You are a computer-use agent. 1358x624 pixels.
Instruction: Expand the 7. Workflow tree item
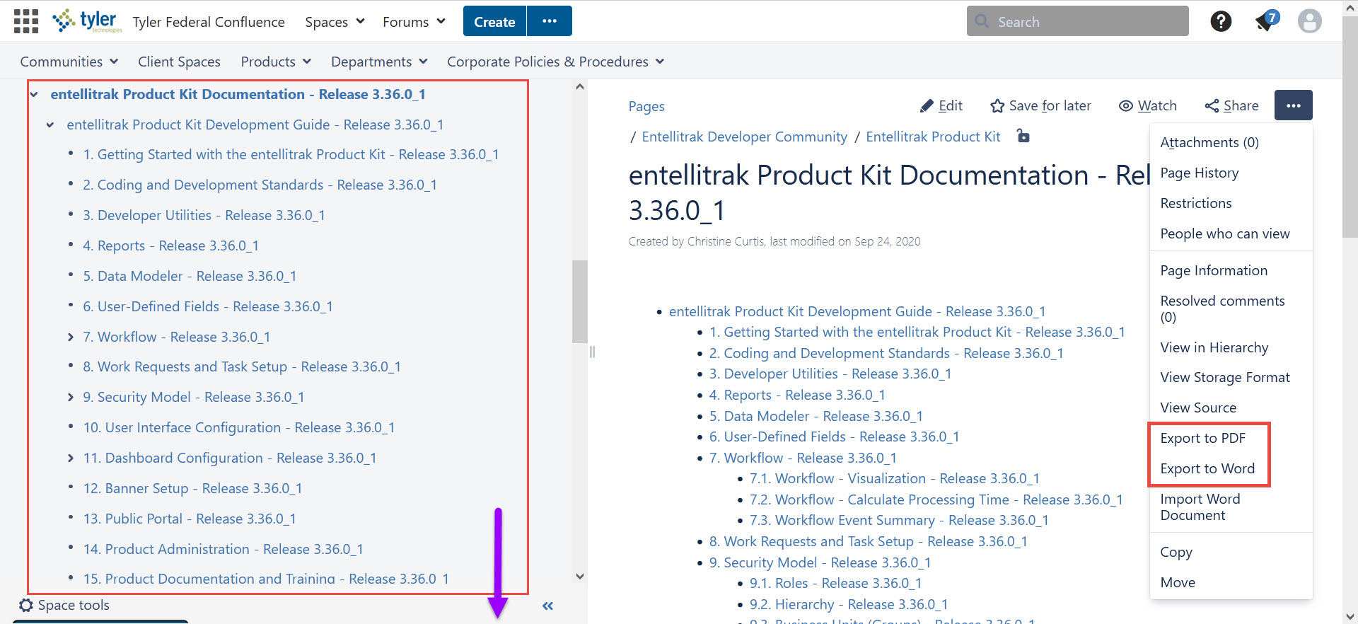pos(70,337)
